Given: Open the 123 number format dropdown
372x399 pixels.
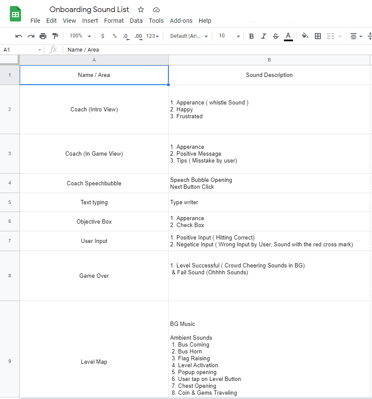Looking at the screenshot, I should [152, 36].
